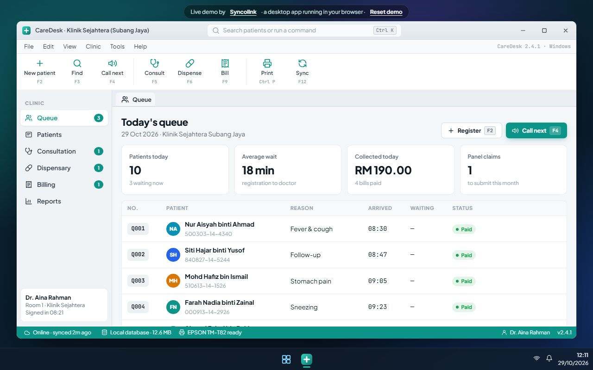Click the Search patients or run a command field

(x=304, y=31)
